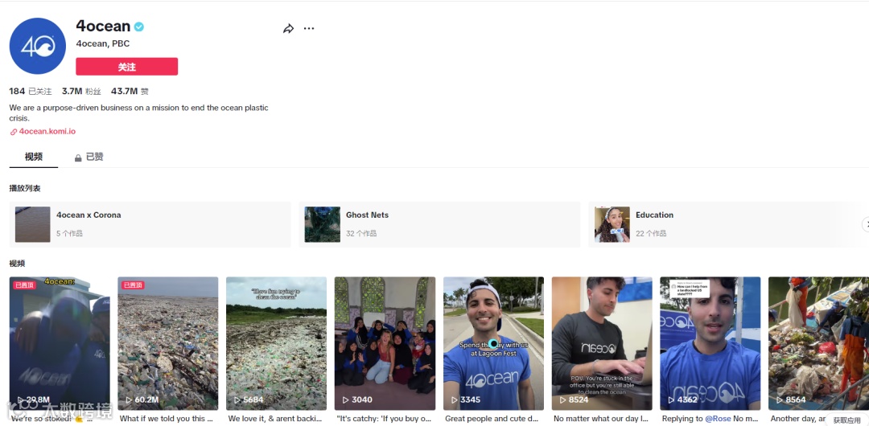This screenshot has width=869, height=426.
Task: Open the video with 4362 views
Action: pyautogui.click(x=710, y=343)
